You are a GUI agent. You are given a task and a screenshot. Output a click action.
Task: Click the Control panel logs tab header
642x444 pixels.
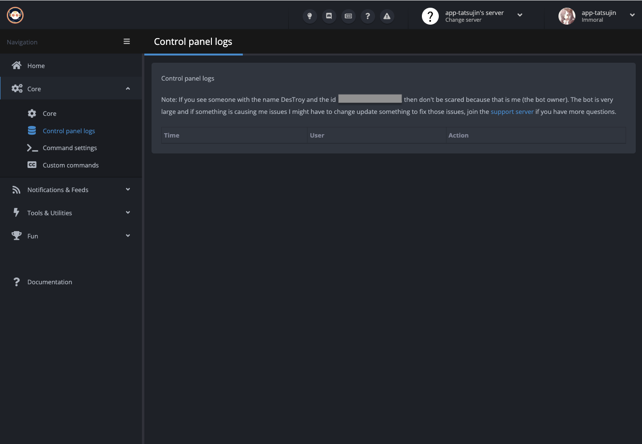(193, 42)
